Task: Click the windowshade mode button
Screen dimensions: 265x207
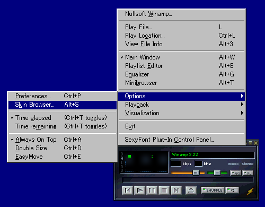Action: 250,143
